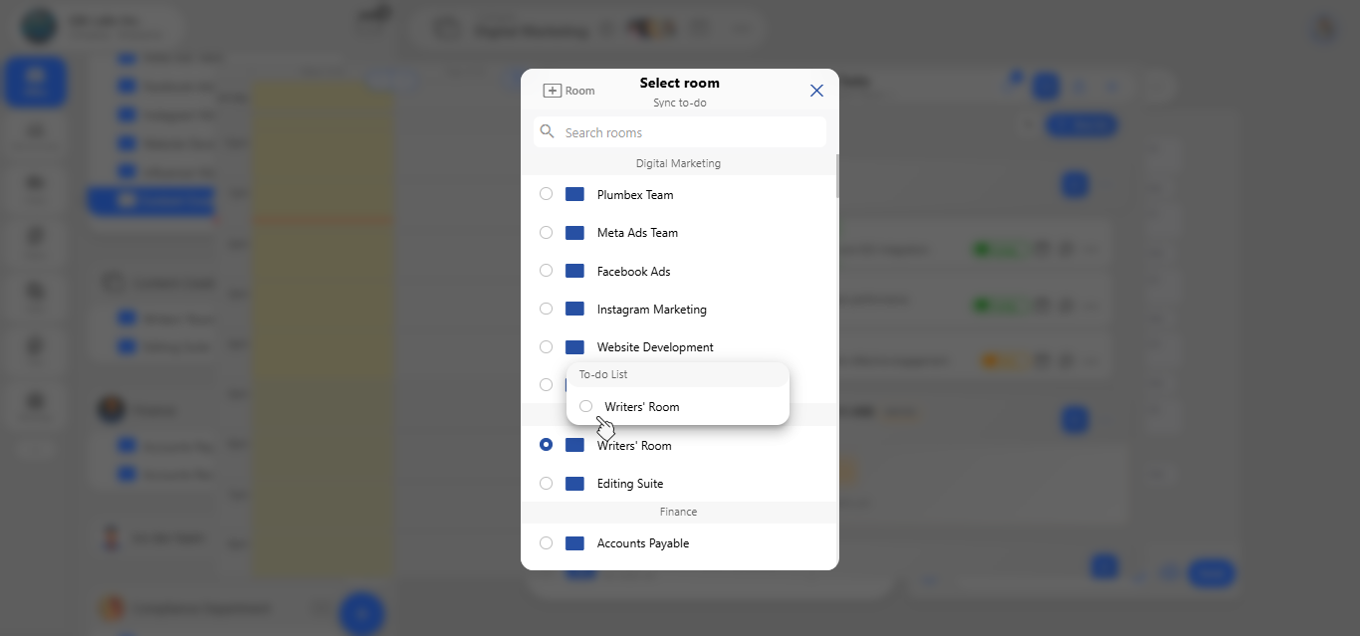
Task: Click the Accounts Payable room icon
Action: point(574,542)
